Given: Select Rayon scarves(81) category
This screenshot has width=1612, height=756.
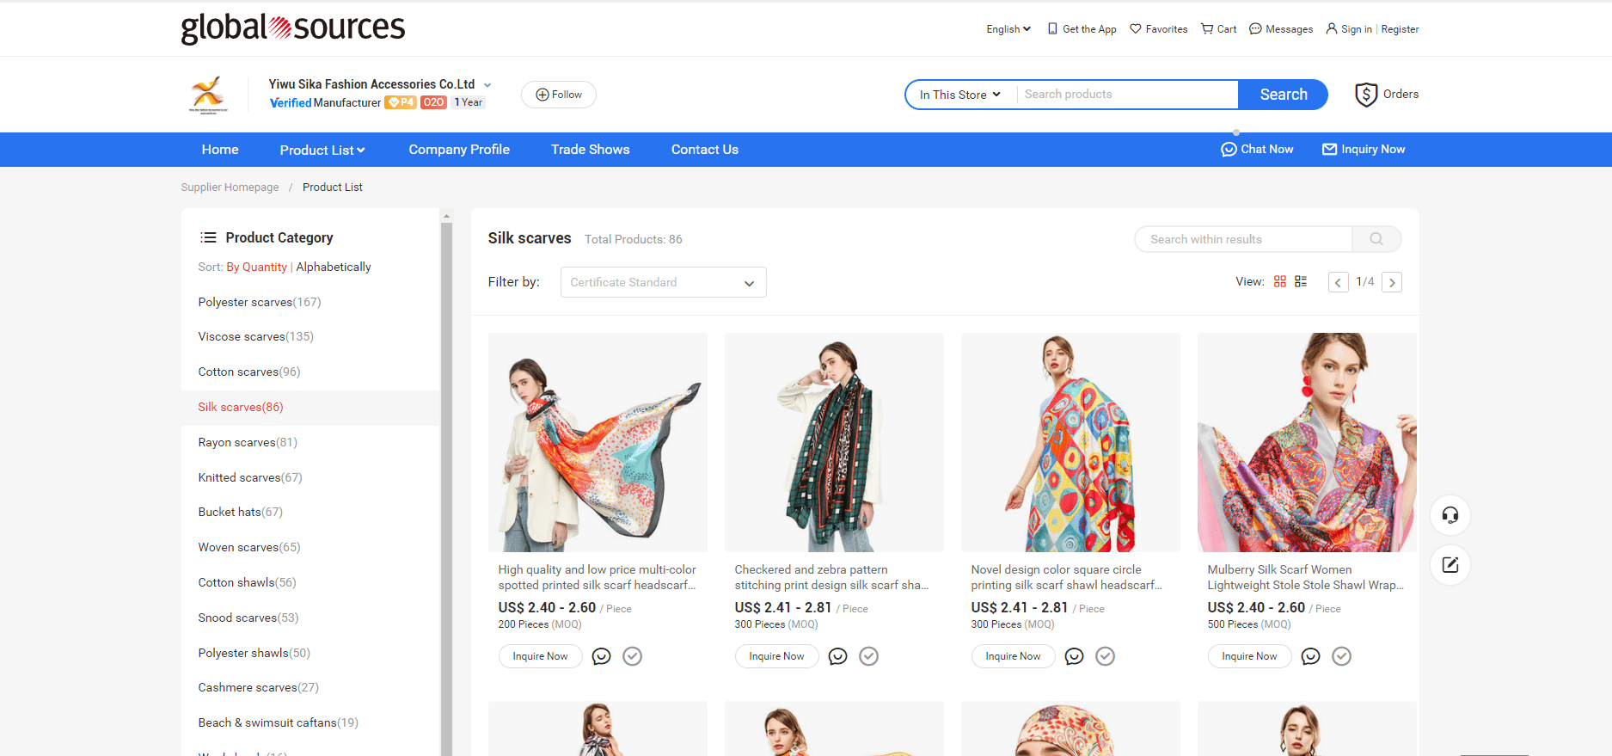Looking at the screenshot, I should pyautogui.click(x=248, y=443).
